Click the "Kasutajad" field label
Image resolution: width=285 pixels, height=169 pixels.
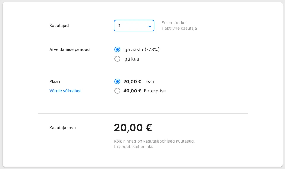(x=59, y=26)
